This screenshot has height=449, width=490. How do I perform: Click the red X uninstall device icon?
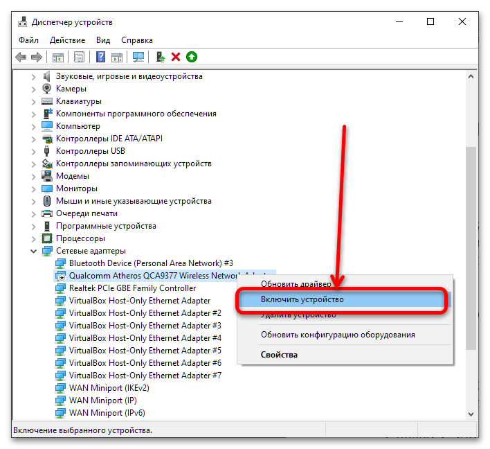pos(176,57)
